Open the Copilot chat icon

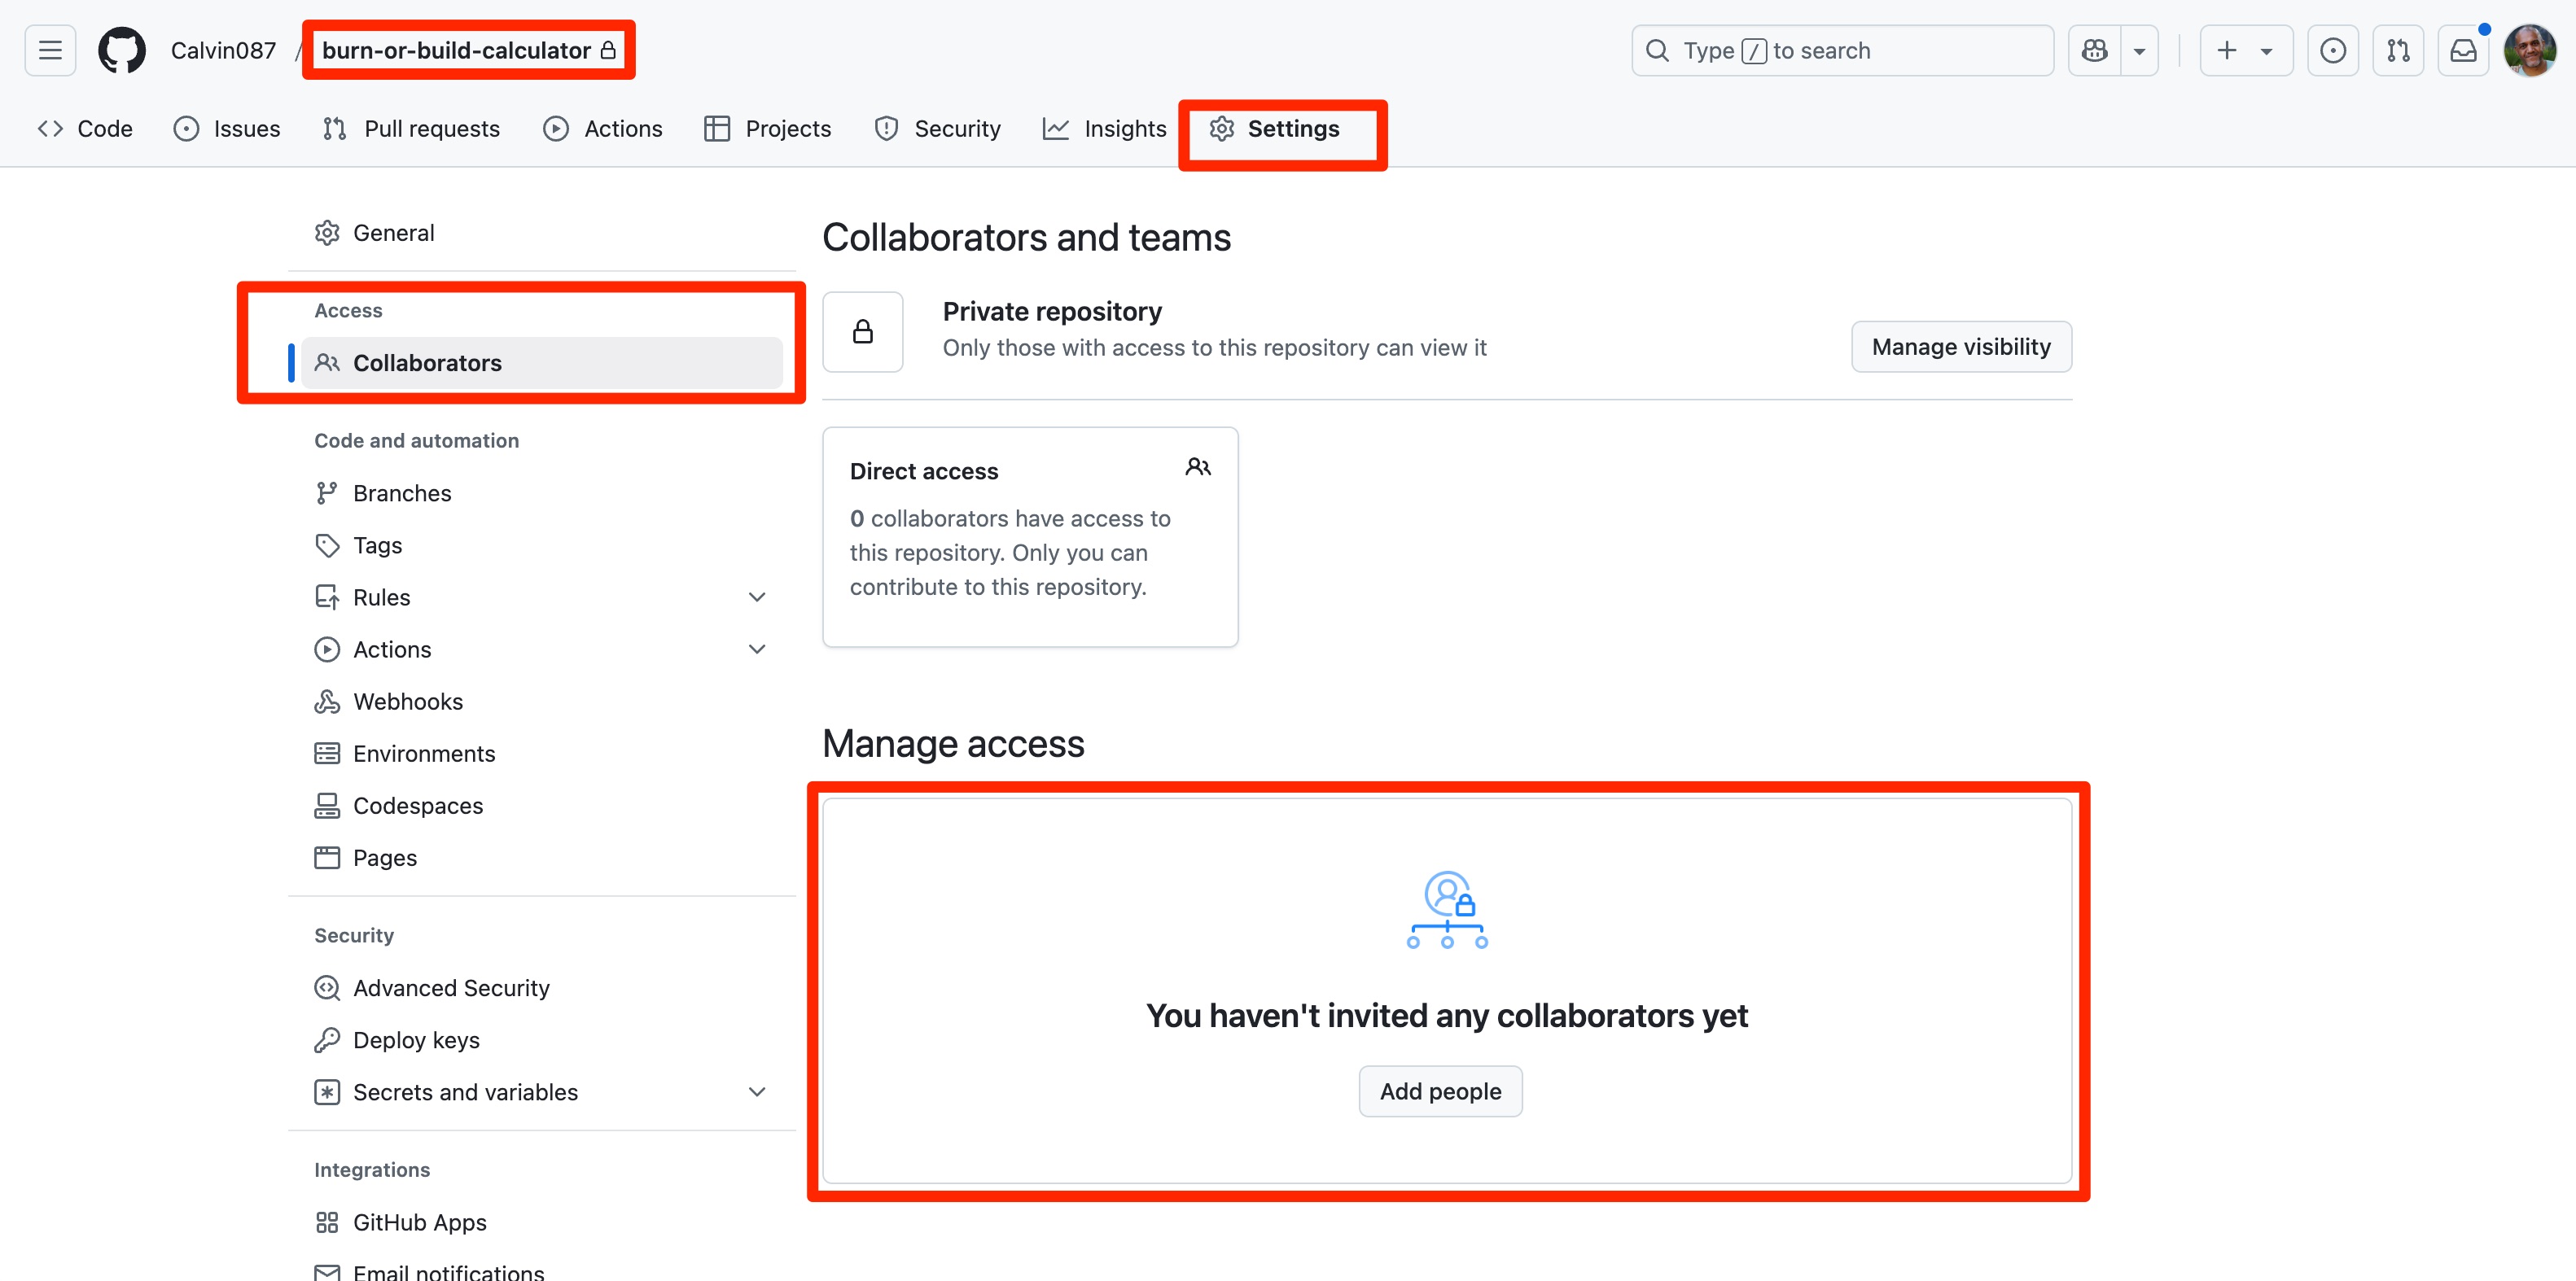[2094, 50]
